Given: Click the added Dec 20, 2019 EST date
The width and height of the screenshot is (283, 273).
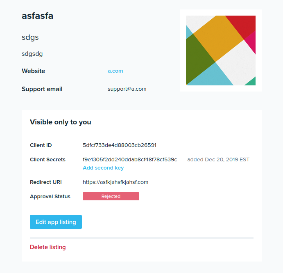Looking at the screenshot, I should tap(218, 160).
